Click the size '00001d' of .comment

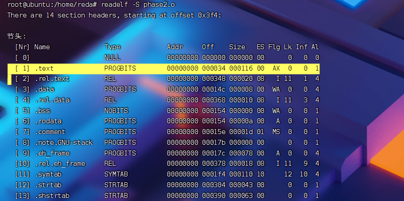[x=241, y=132]
